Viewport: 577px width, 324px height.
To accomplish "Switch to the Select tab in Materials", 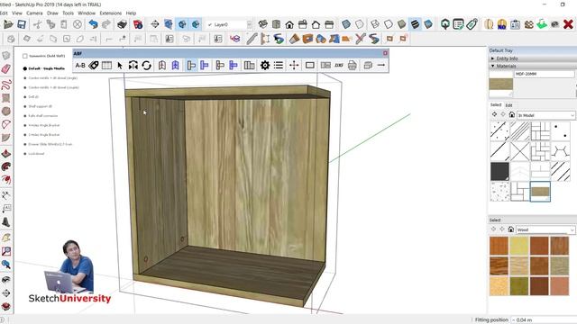I will click(496, 104).
